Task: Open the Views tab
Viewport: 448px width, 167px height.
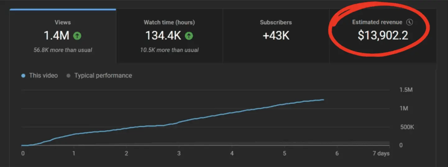Action: pyautogui.click(x=63, y=36)
